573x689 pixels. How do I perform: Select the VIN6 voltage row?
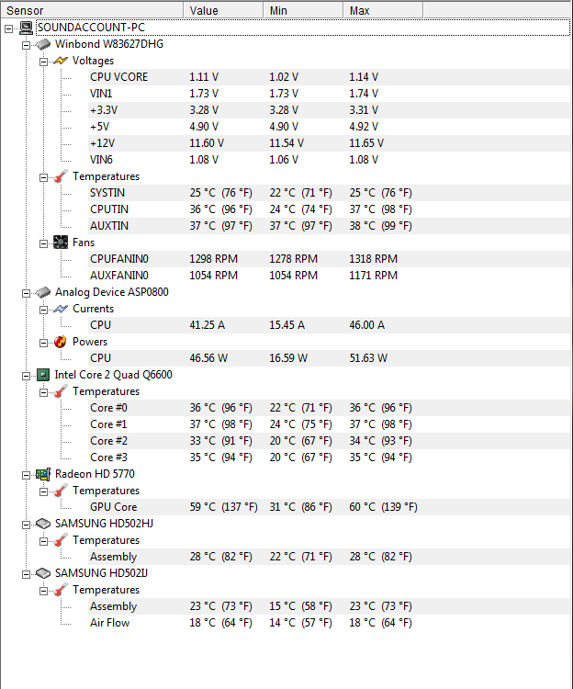pyautogui.click(x=331, y=160)
